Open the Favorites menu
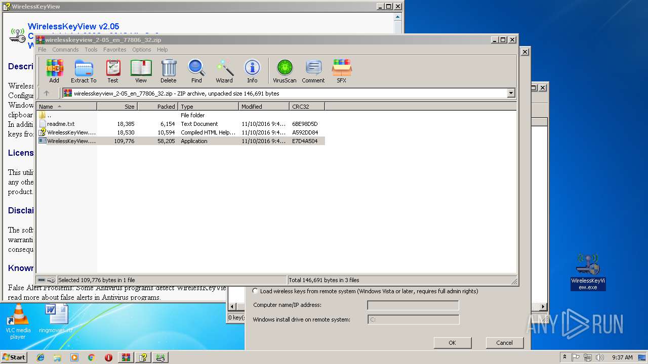 tap(115, 50)
